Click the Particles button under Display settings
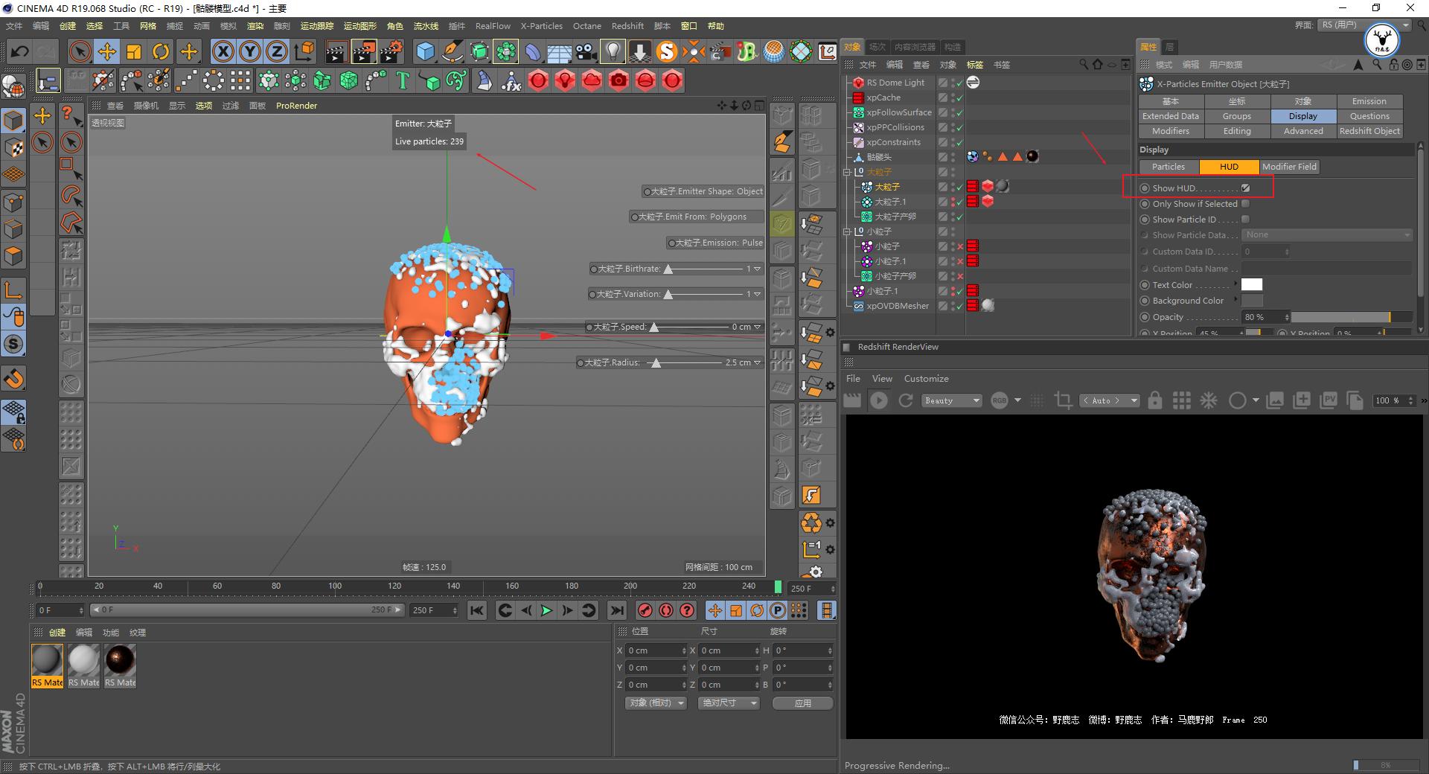The image size is (1429, 774). 1168,167
